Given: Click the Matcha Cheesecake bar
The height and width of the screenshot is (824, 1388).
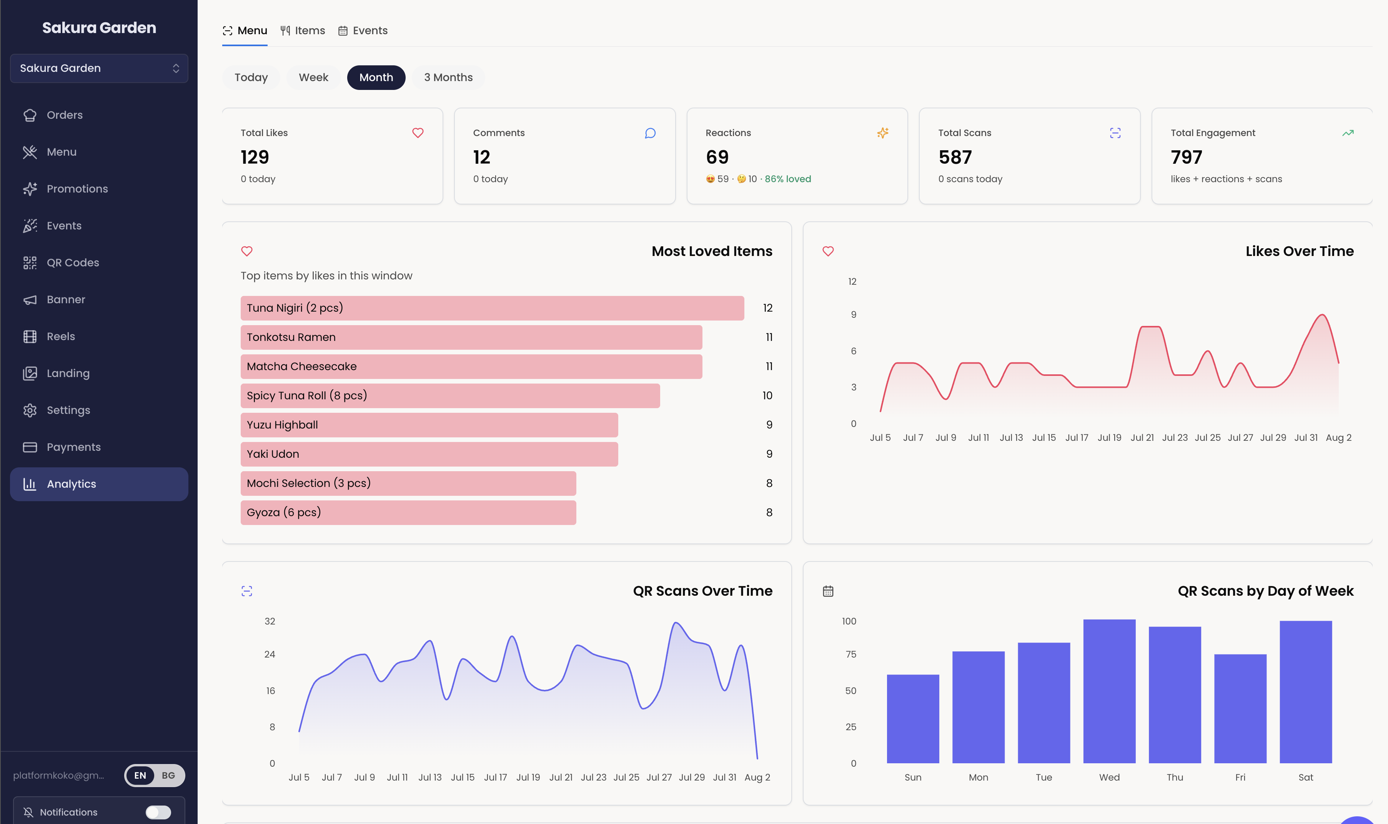Looking at the screenshot, I should (x=471, y=367).
